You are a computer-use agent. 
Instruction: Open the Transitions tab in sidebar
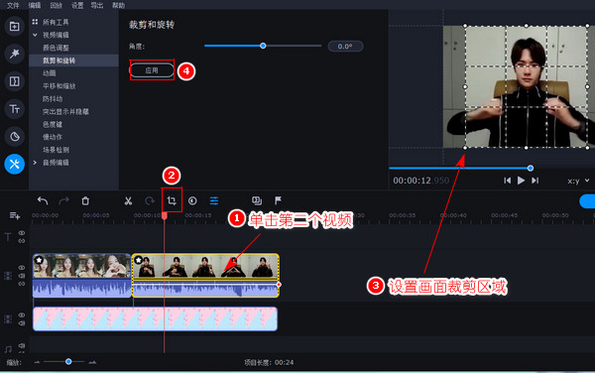coord(15,81)
